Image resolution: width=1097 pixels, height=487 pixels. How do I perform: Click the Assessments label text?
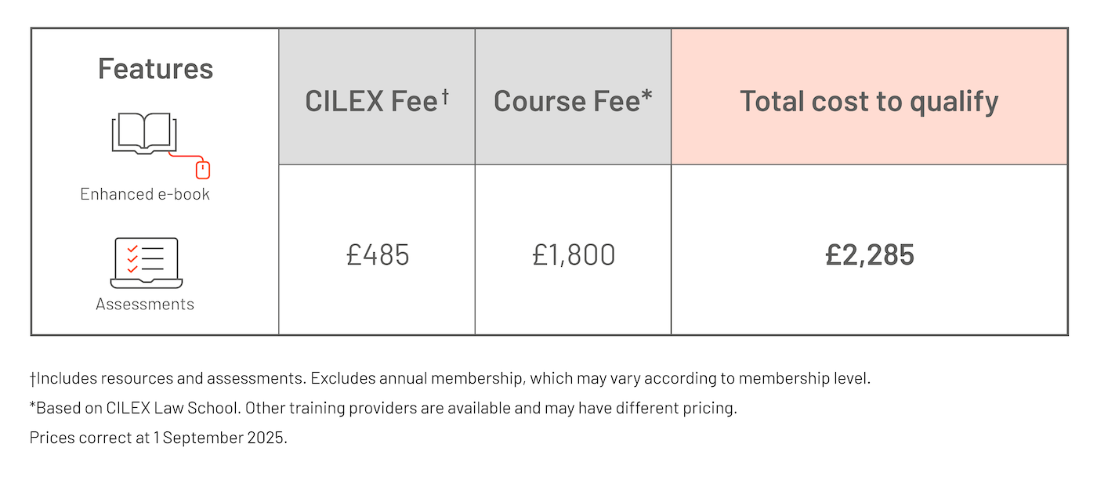point(145,304)
